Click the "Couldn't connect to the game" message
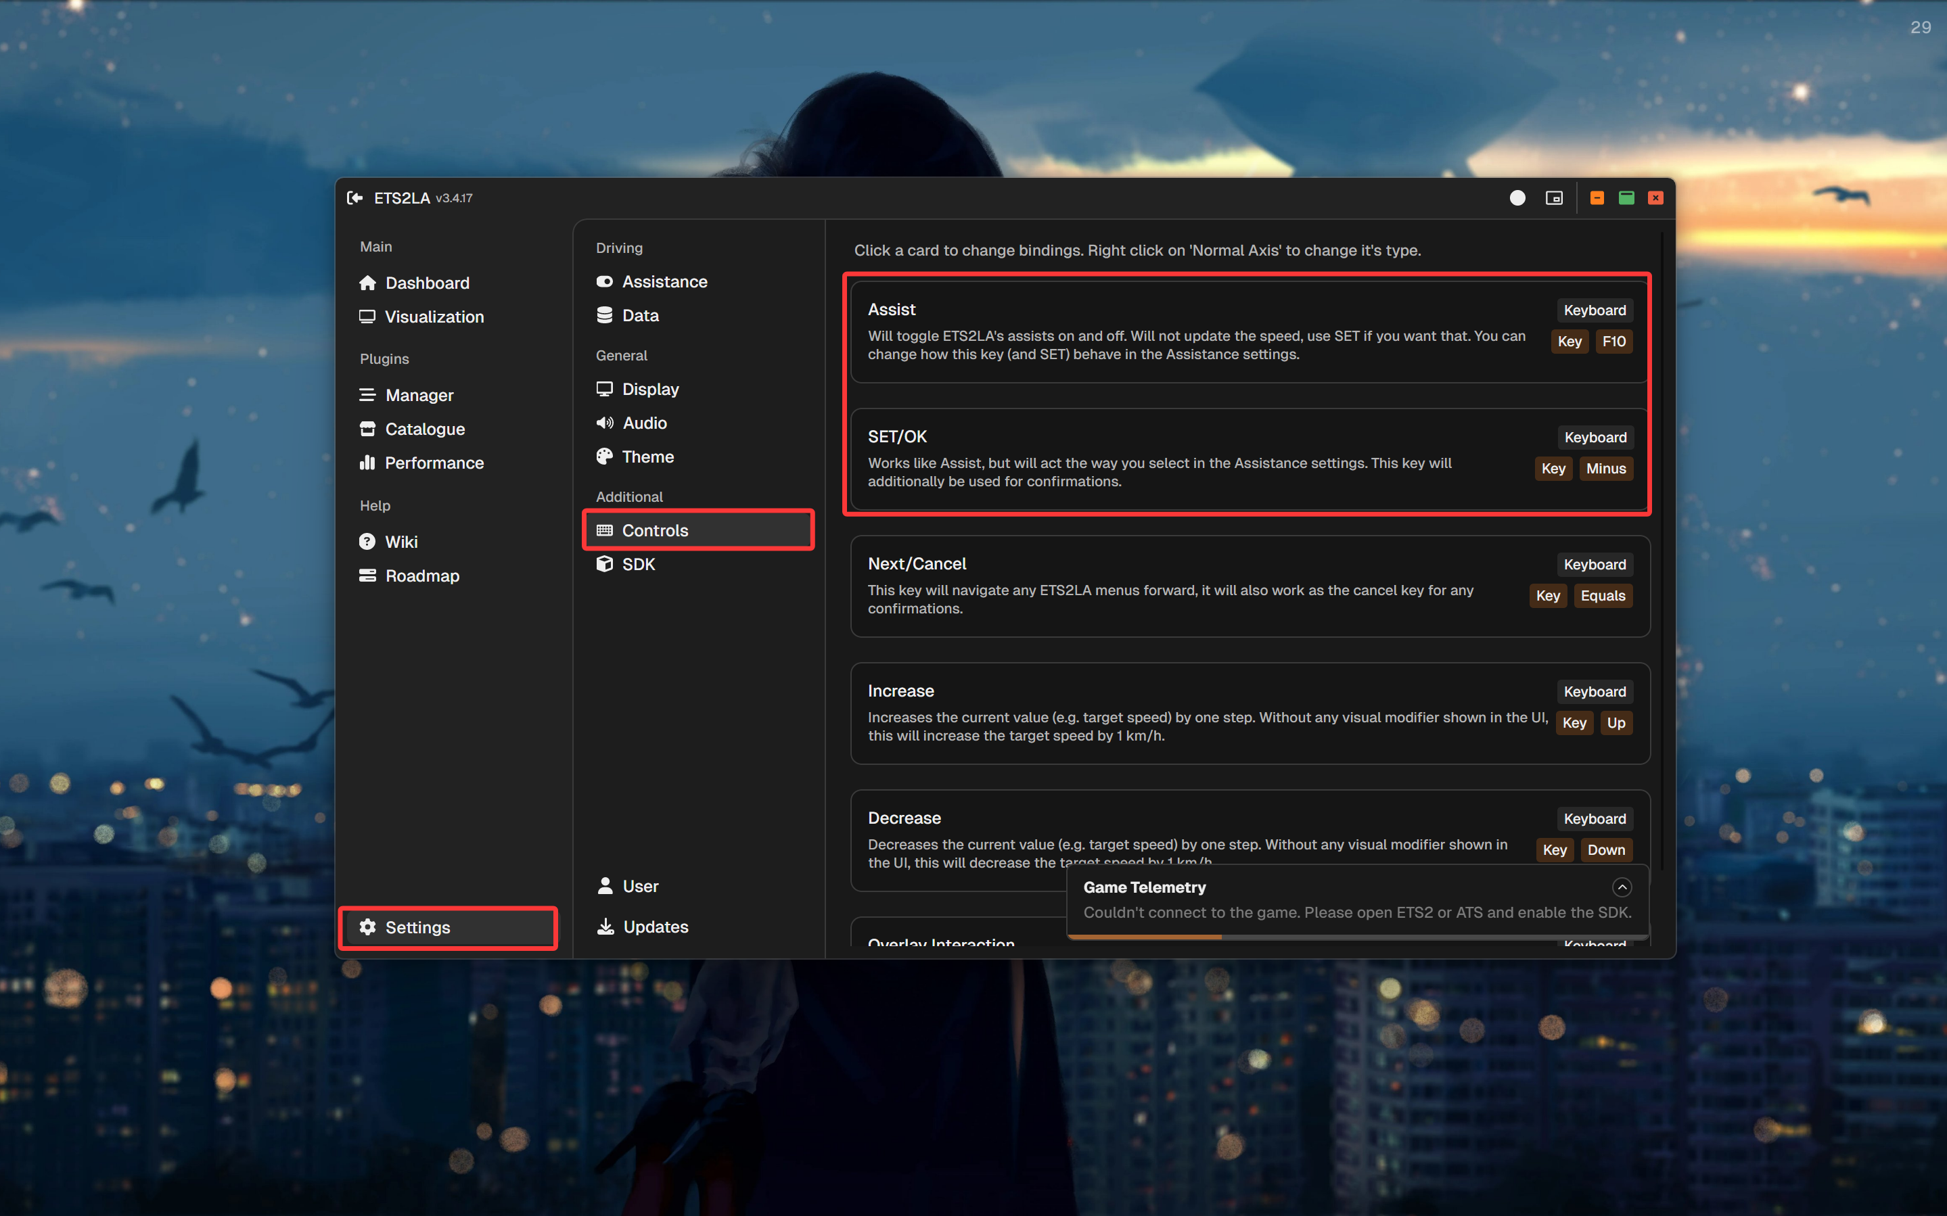This screenshot has height=1216, width=1947. click(x=1358, y=913)
